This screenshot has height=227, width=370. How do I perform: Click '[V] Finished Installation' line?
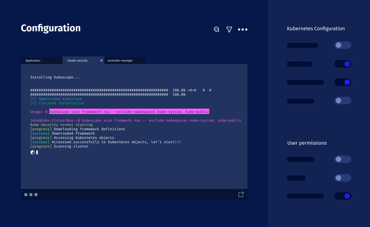pyautogui.click(x=57, y=103)
